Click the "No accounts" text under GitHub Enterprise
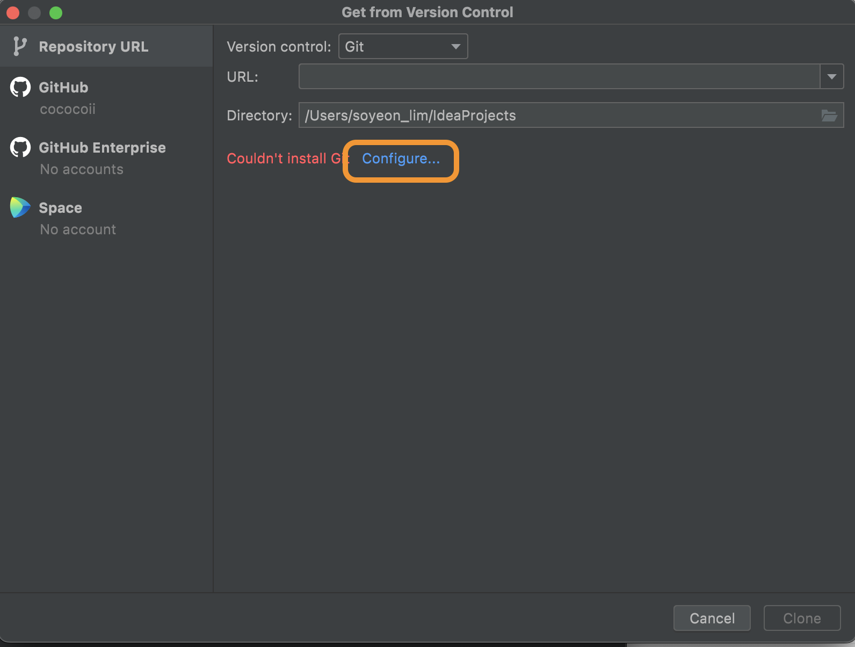855x647 pixels. (x=82, y=169)
